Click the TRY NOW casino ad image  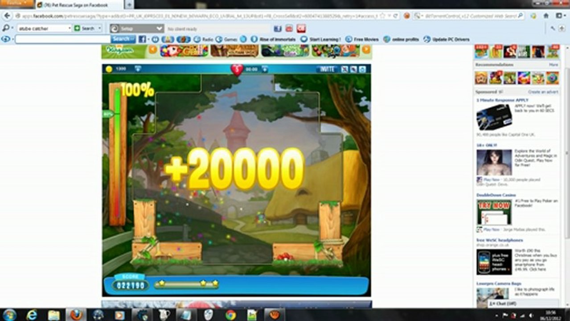pyautogui.click(x=494, y=213)
